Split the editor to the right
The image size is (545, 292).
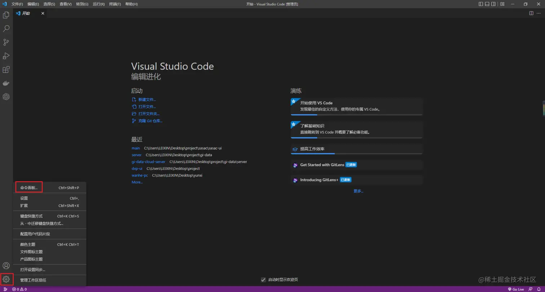pos(531,13)
